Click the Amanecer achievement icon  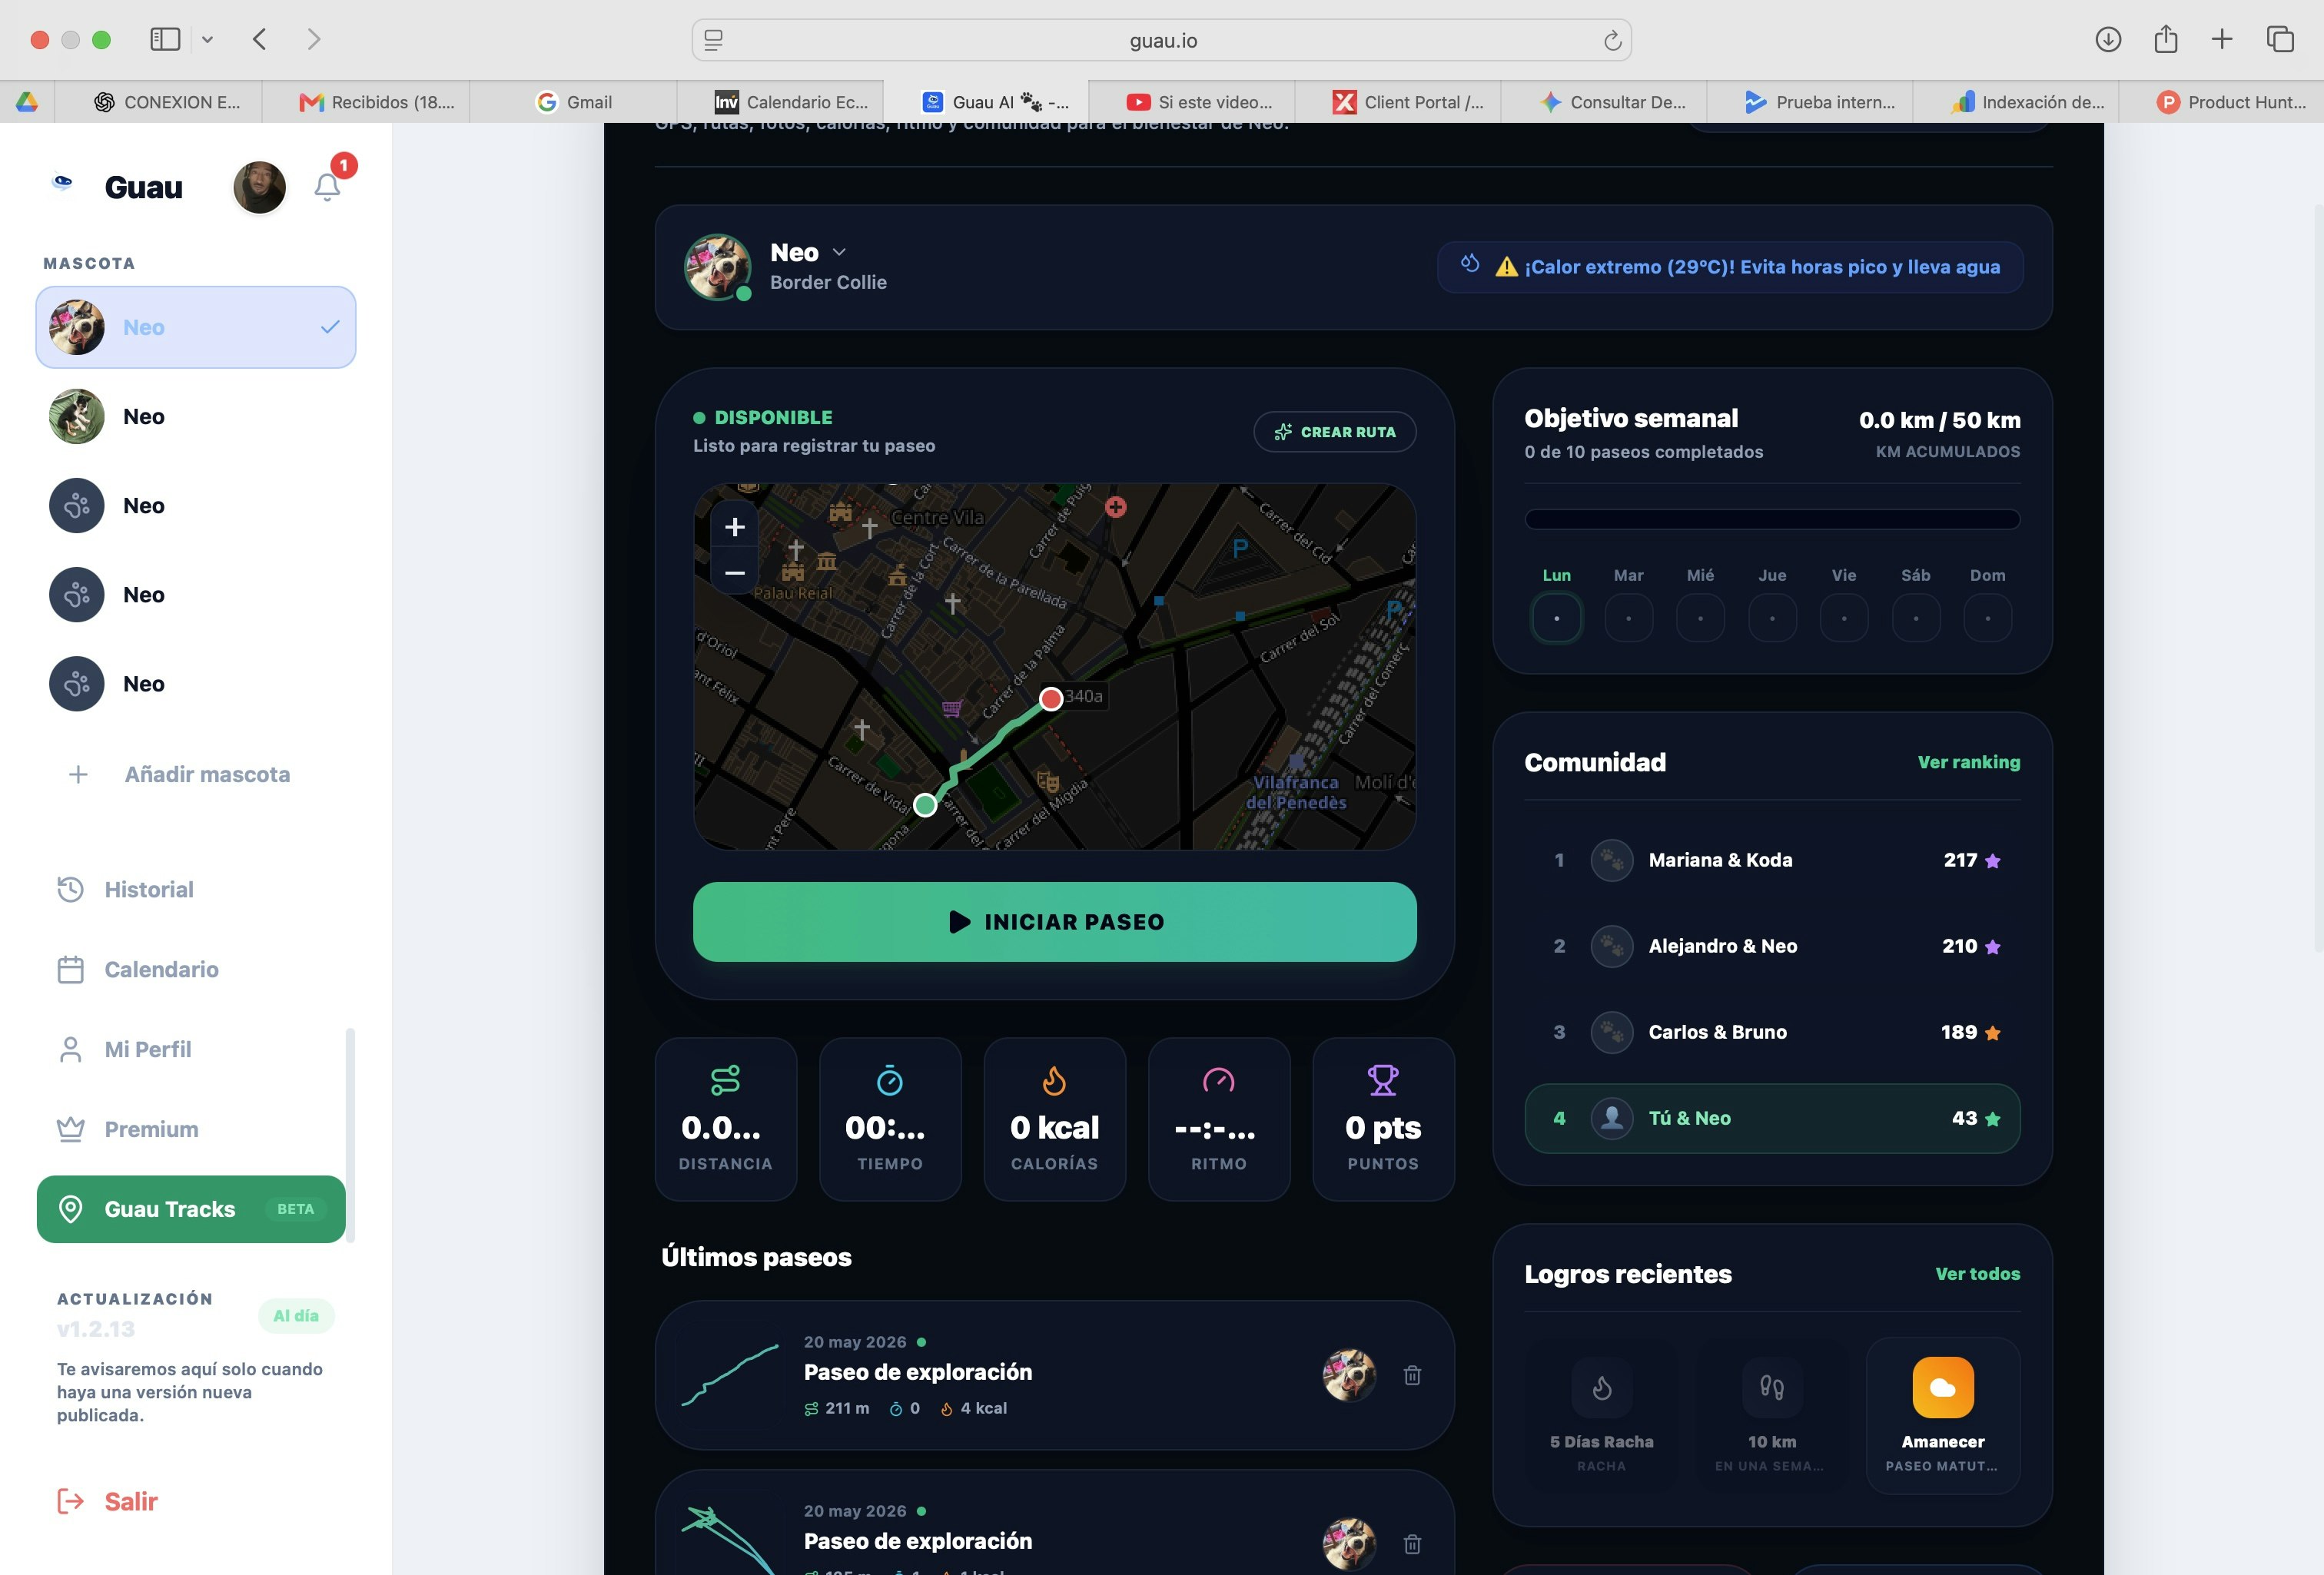pos(1943,1387)
